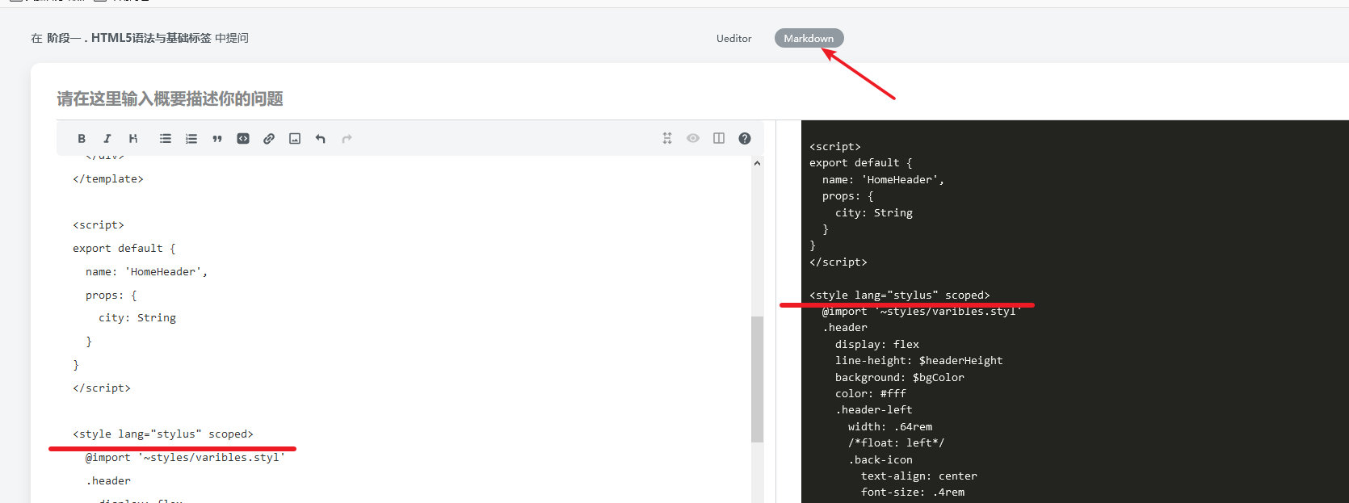Image resolution: width=1349 pixels, height=503 pixels.
Task: Click the 'city: String' line in editor
Action: (137, 318)
